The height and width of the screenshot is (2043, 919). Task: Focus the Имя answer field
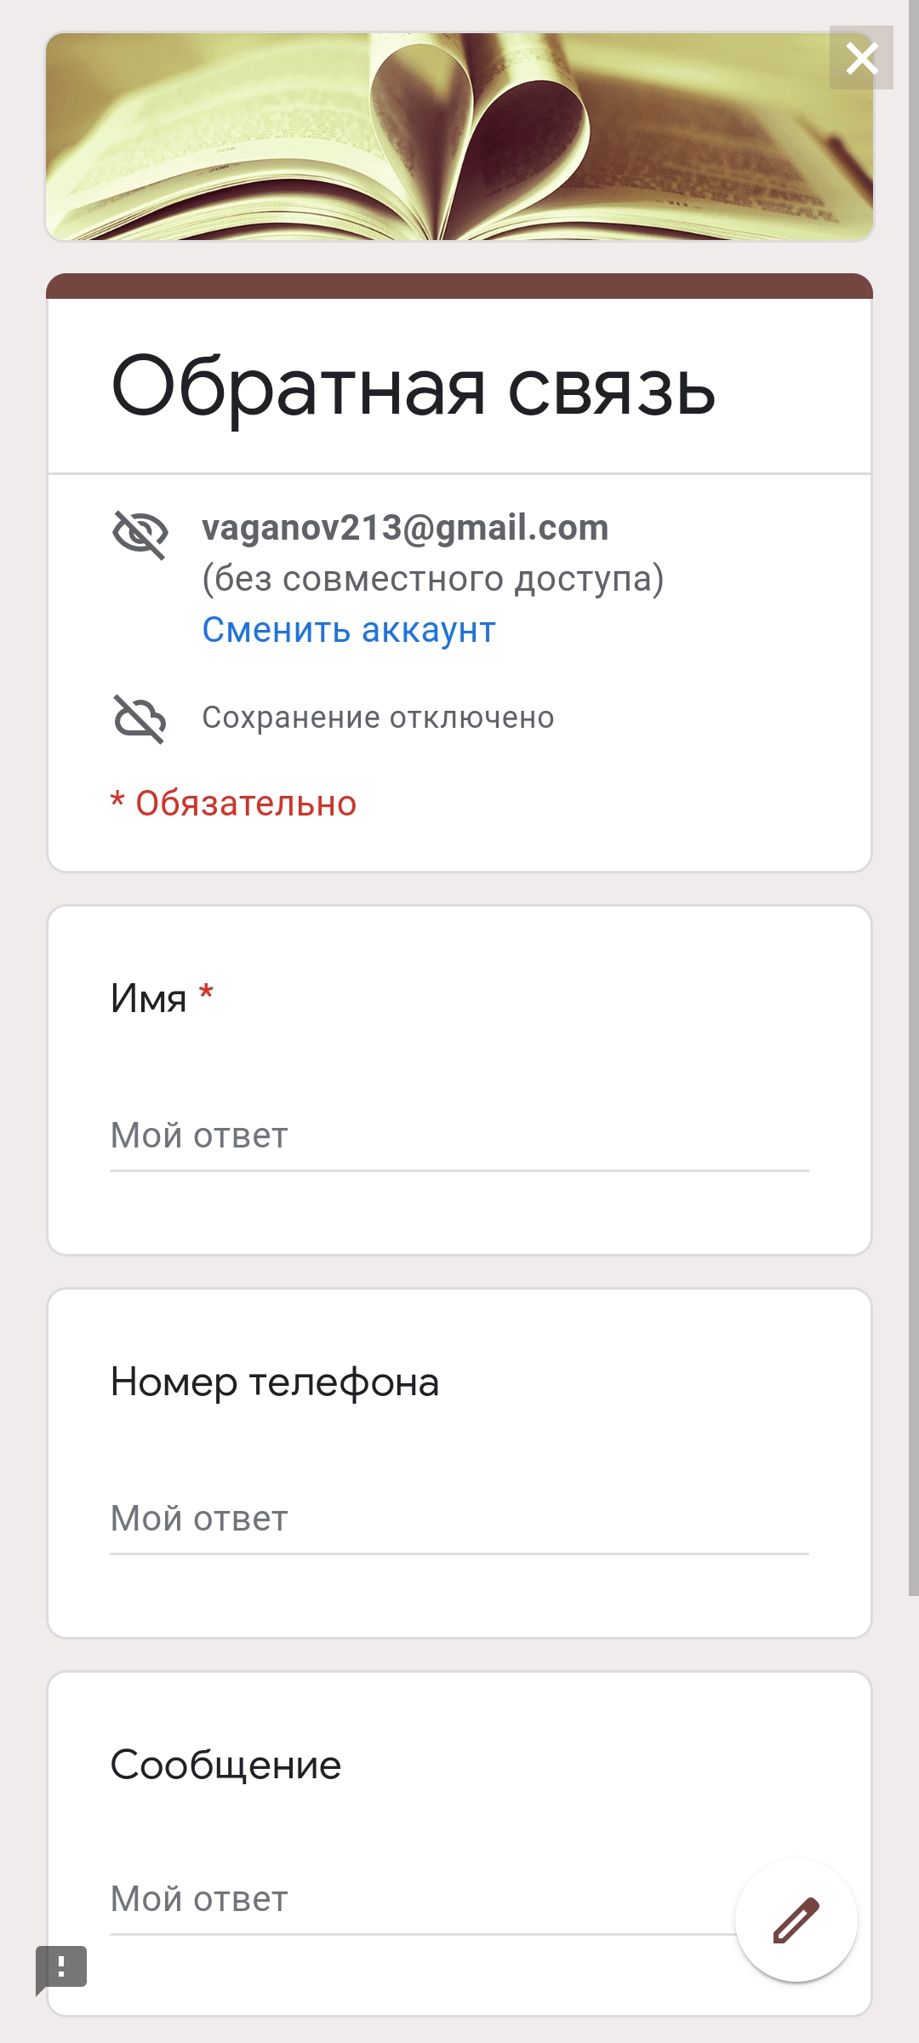[x=459, y=1136]
